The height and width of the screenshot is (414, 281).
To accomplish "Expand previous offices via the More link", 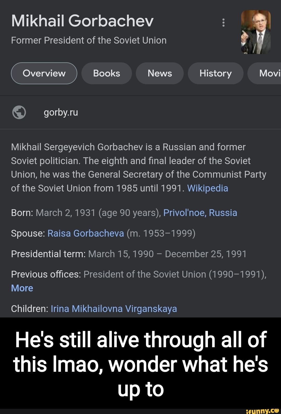I will [22, 288].
